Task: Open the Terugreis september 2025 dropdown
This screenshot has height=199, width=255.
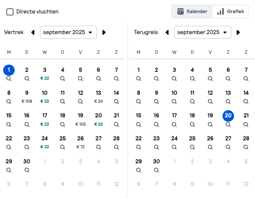Action: coord(203,32)
